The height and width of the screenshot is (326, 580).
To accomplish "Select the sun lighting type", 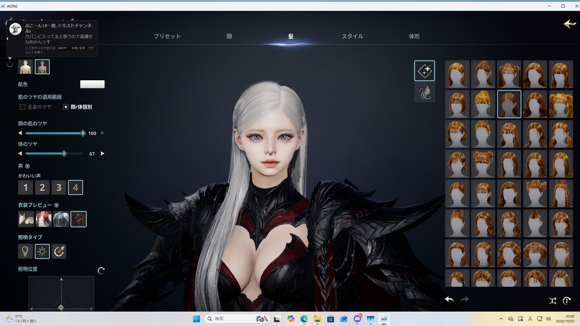I will [42, 251].
